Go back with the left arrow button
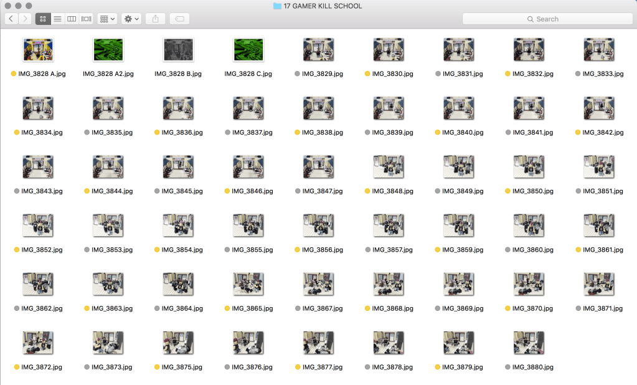The width and height of the screenshot is (637, 385). (x=11, y=19)
